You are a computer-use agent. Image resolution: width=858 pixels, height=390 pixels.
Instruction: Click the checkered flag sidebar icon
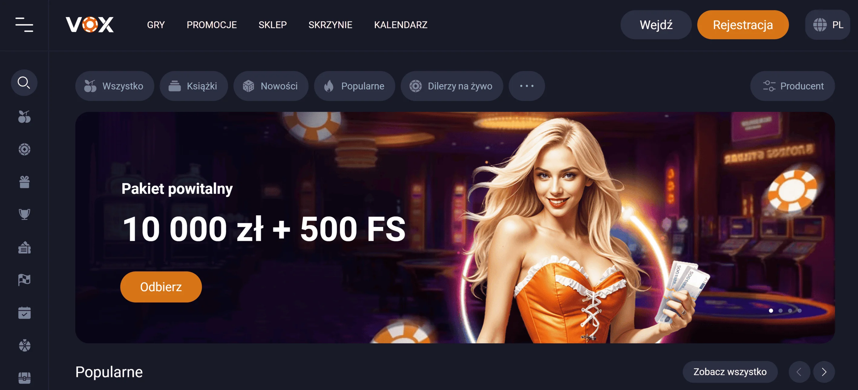tap(24, 280)
